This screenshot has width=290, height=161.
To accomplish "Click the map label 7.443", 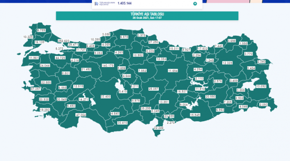I will click(x=219, y=46).
